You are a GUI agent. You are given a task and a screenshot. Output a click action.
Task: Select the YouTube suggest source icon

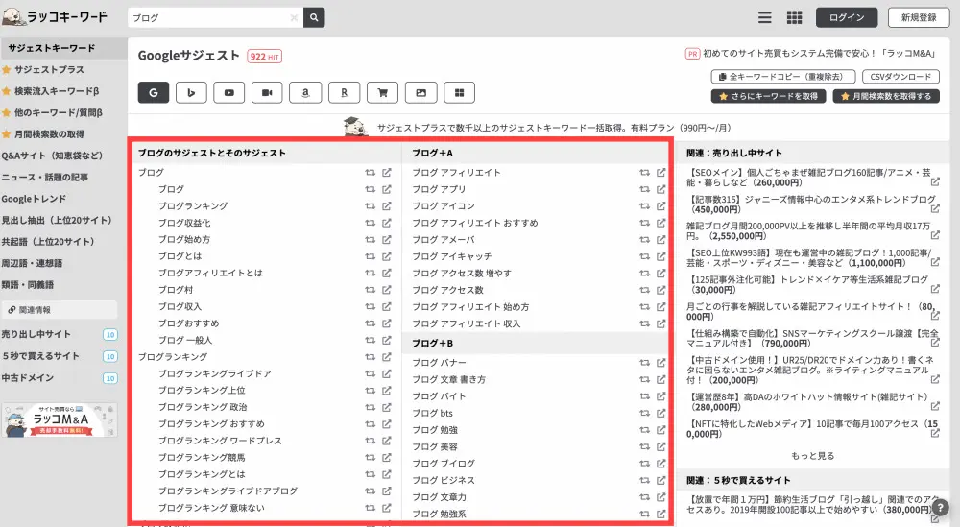(x=229, y=92)
